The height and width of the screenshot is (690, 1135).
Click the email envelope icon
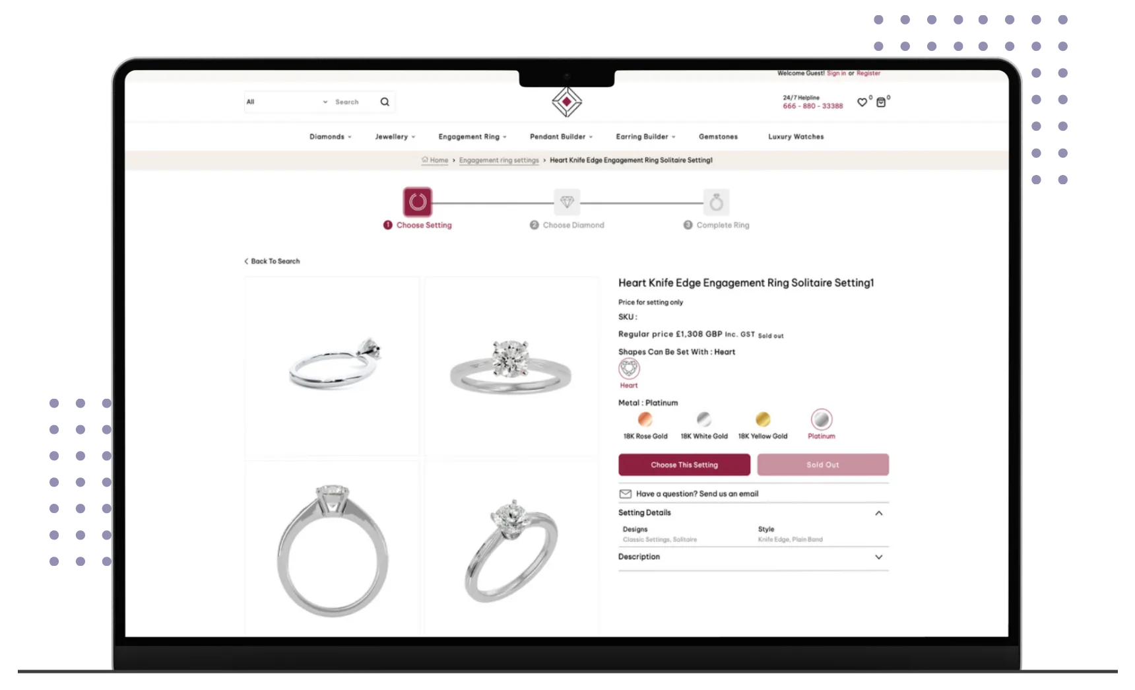[625, 494]
